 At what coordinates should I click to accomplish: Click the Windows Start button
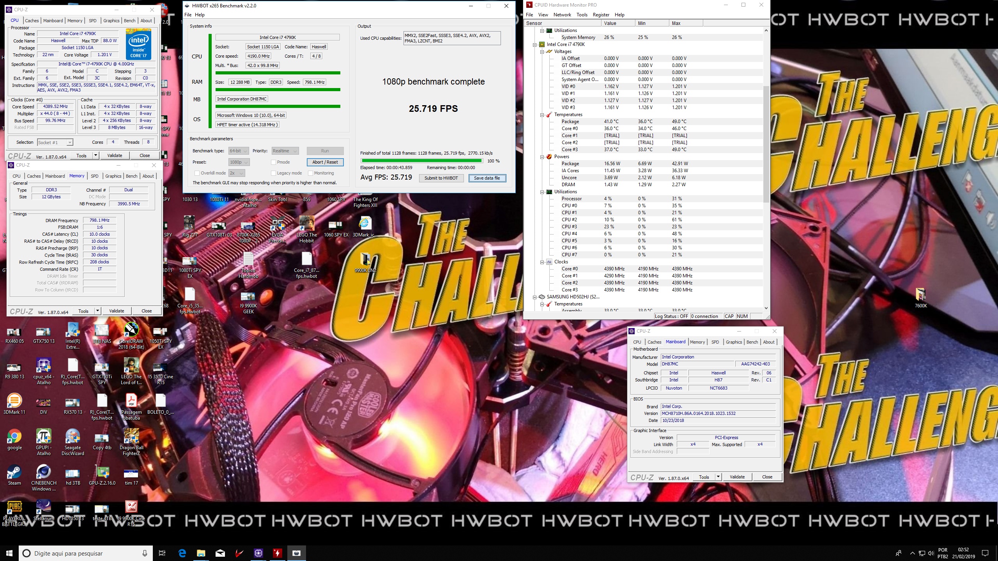[9, 553]
